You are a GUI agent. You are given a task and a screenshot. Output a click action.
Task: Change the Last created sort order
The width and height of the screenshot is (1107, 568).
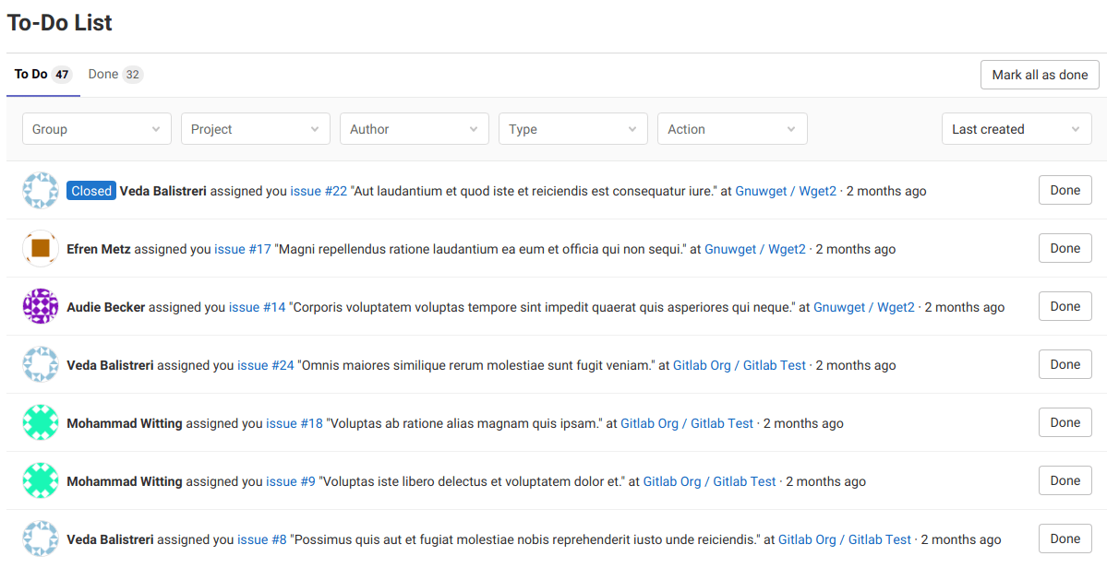click(1016, 129)
